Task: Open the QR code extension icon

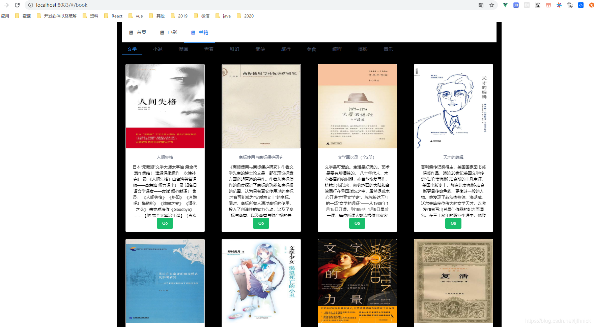Action: click(x=537, y=5)
